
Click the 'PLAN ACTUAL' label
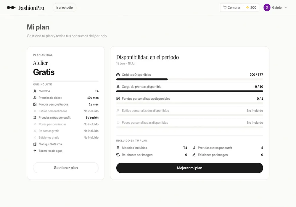coord(43,55)
